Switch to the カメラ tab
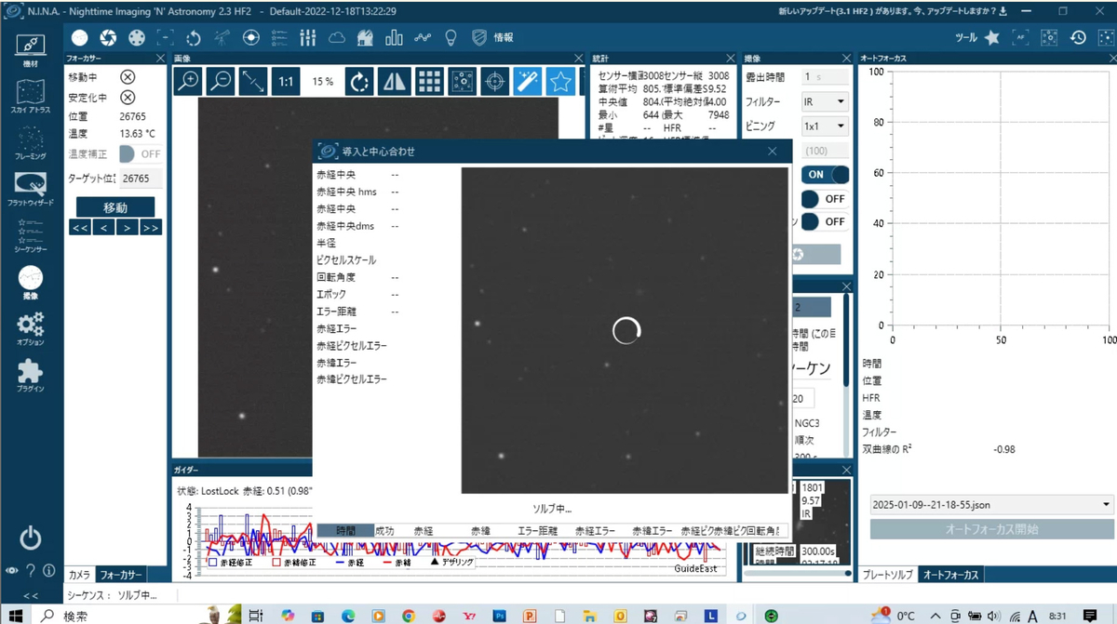The image size is (1117, 624). pyautogui.click(x=80, y=575)
